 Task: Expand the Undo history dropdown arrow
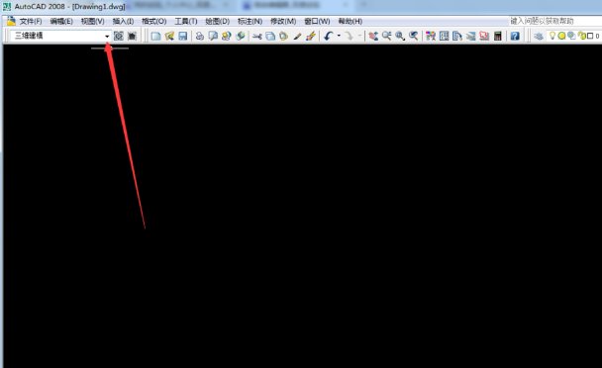(x=339, y=36)
